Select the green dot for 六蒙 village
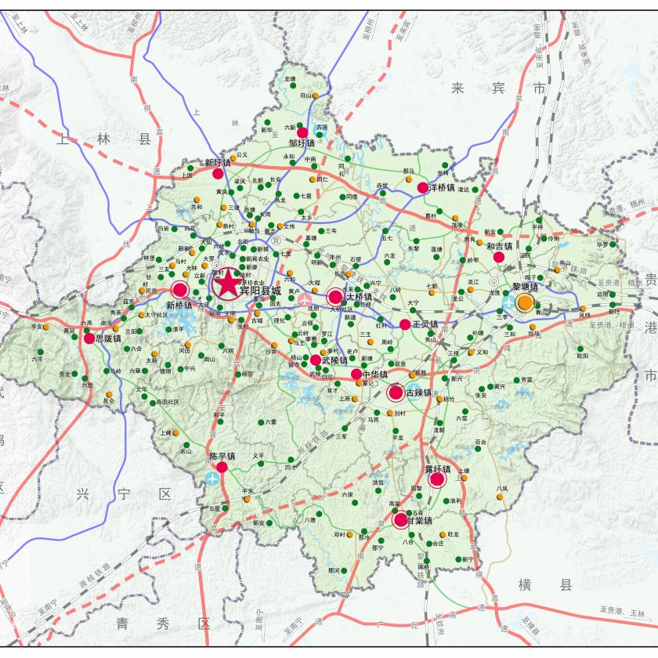 261,422
